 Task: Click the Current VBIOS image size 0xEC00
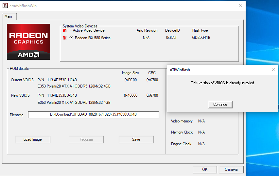click(131, 80)
